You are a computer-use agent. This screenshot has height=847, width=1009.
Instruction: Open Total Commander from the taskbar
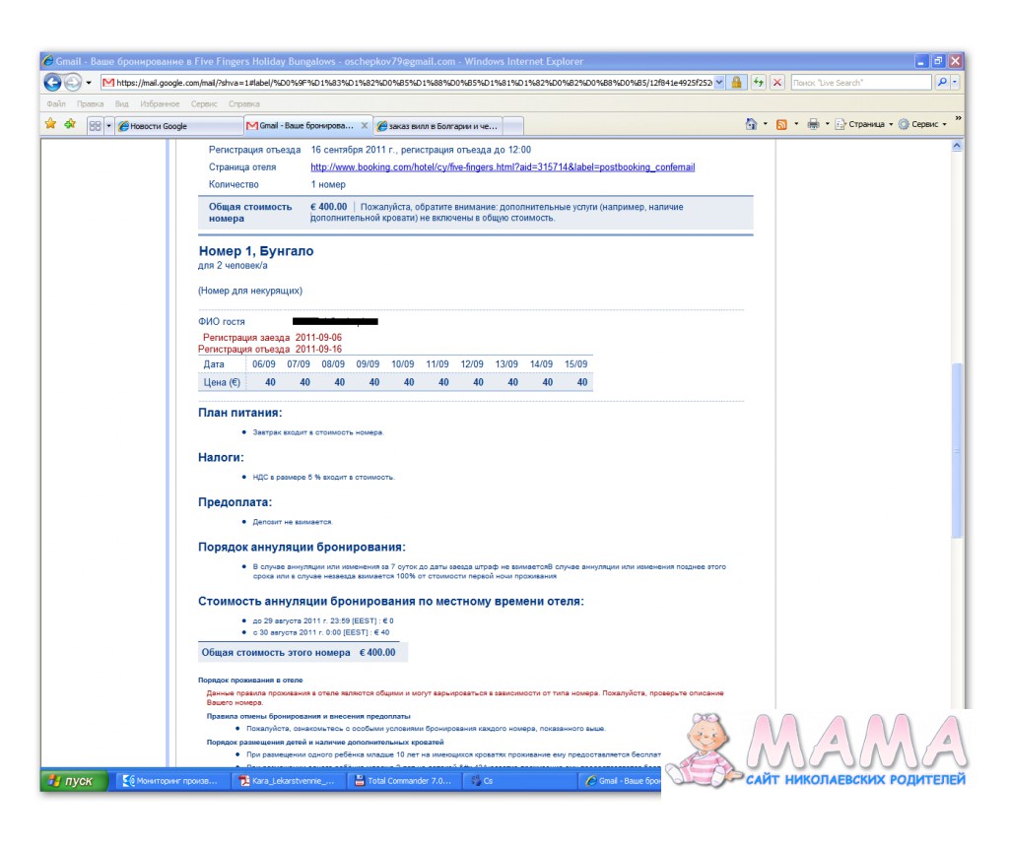point(404,781)
